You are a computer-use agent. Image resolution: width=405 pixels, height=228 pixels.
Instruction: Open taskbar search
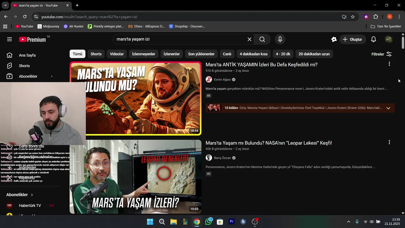point(162,222)
